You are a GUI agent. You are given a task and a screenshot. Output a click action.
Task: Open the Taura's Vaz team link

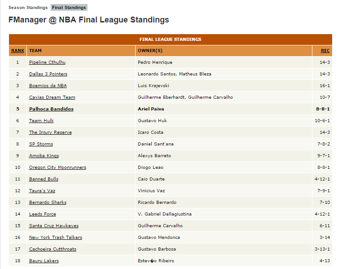click(x=42, y=191)
